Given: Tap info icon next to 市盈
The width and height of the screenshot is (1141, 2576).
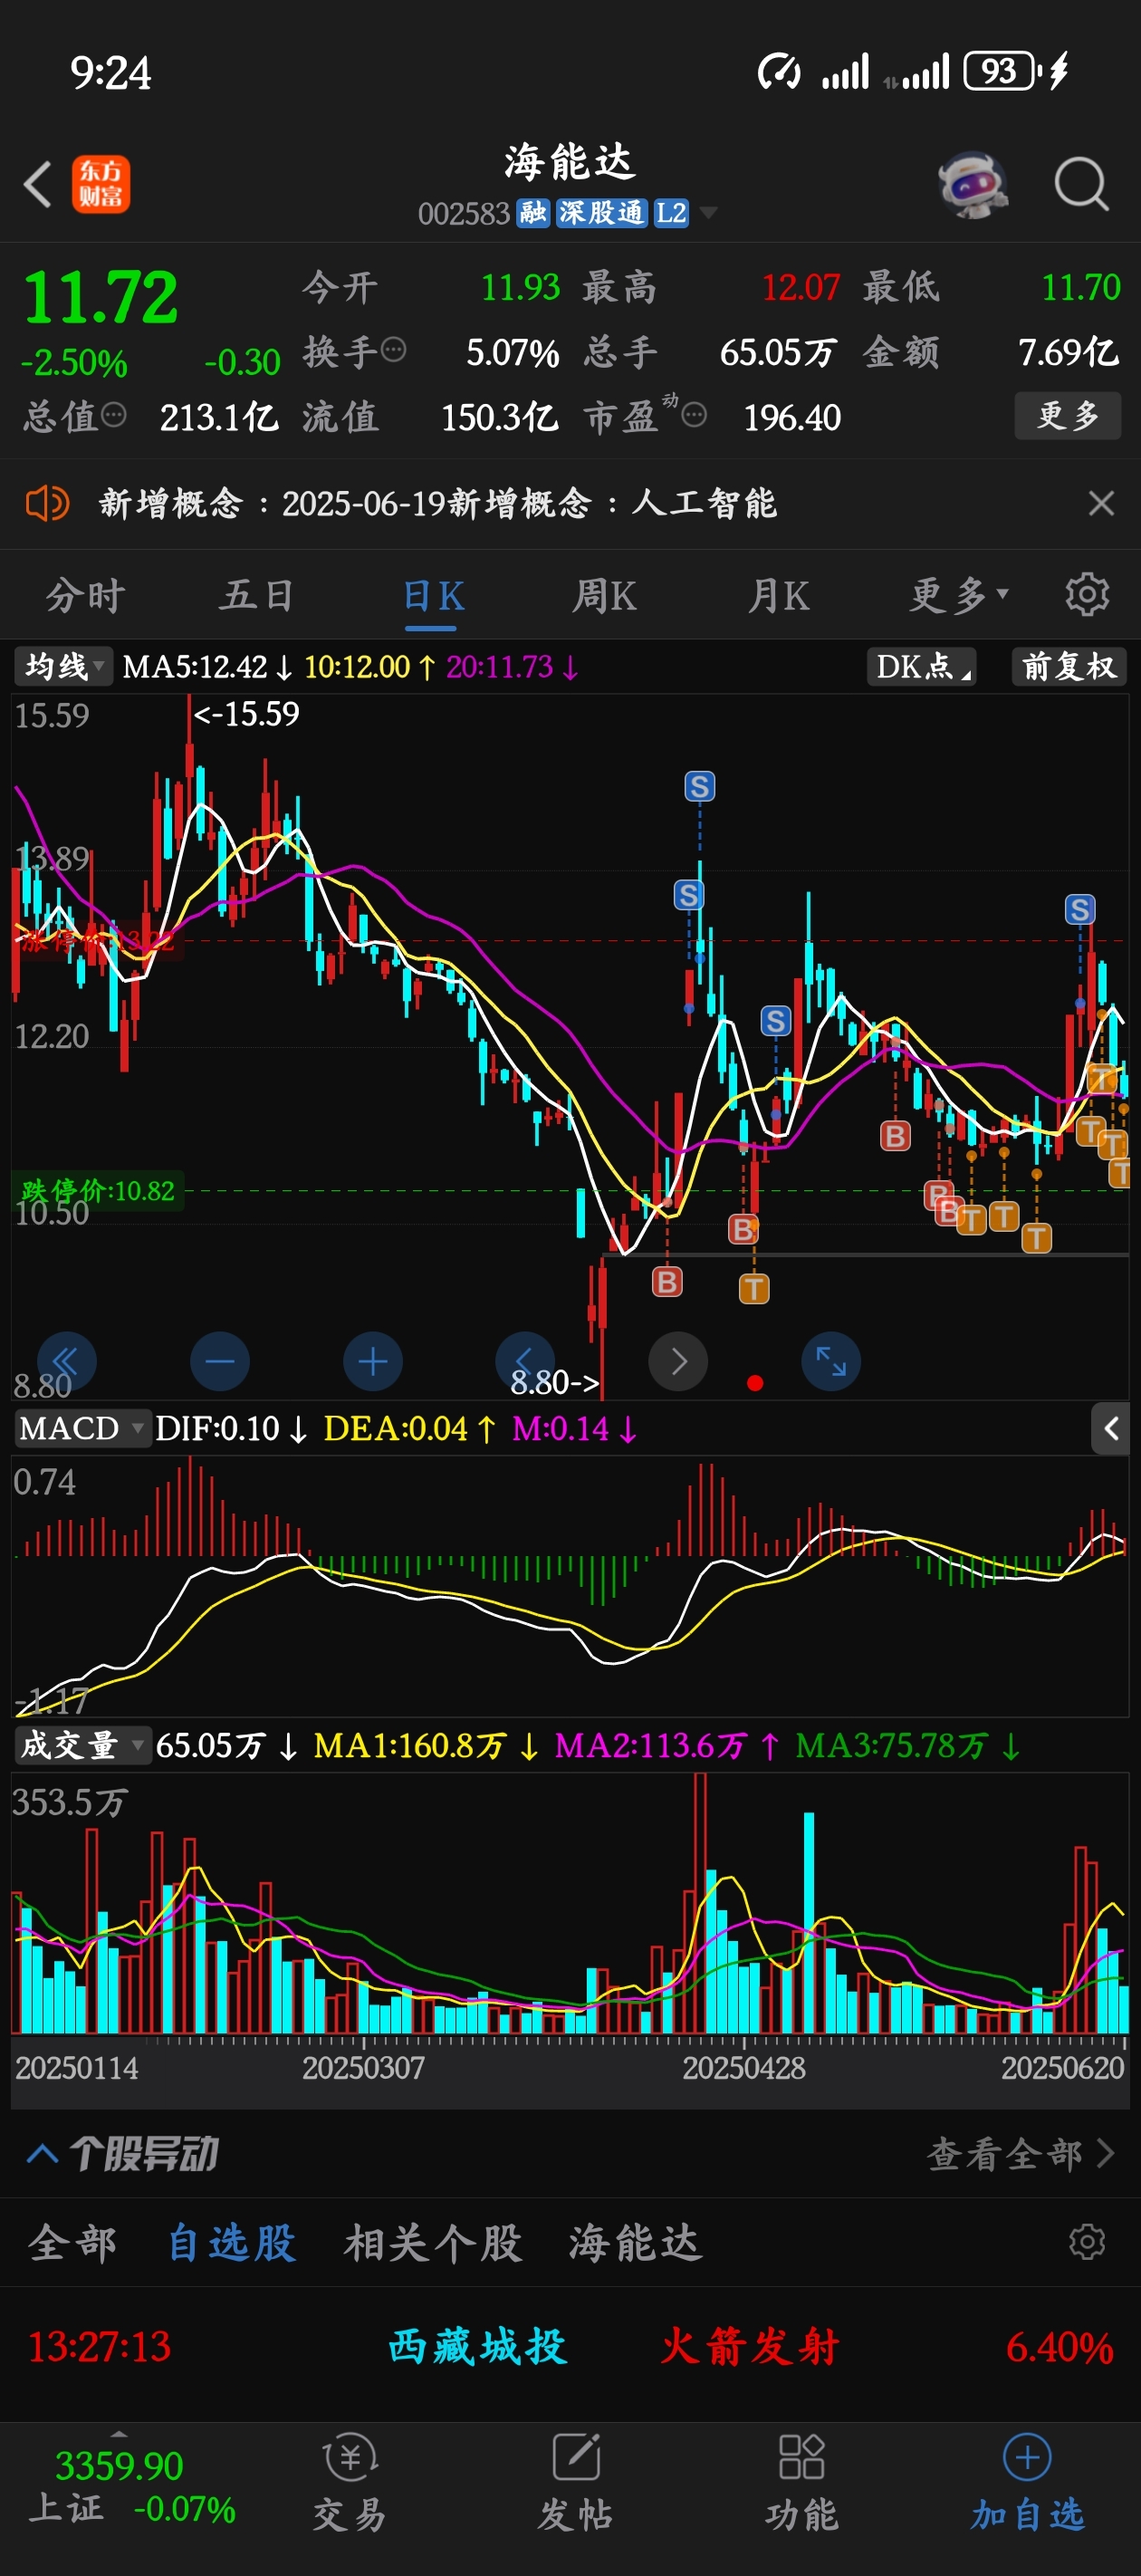Looking at the screenshot, I should coord(694,415).
